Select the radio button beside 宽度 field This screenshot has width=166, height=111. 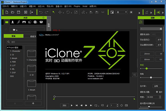point(157,92)
